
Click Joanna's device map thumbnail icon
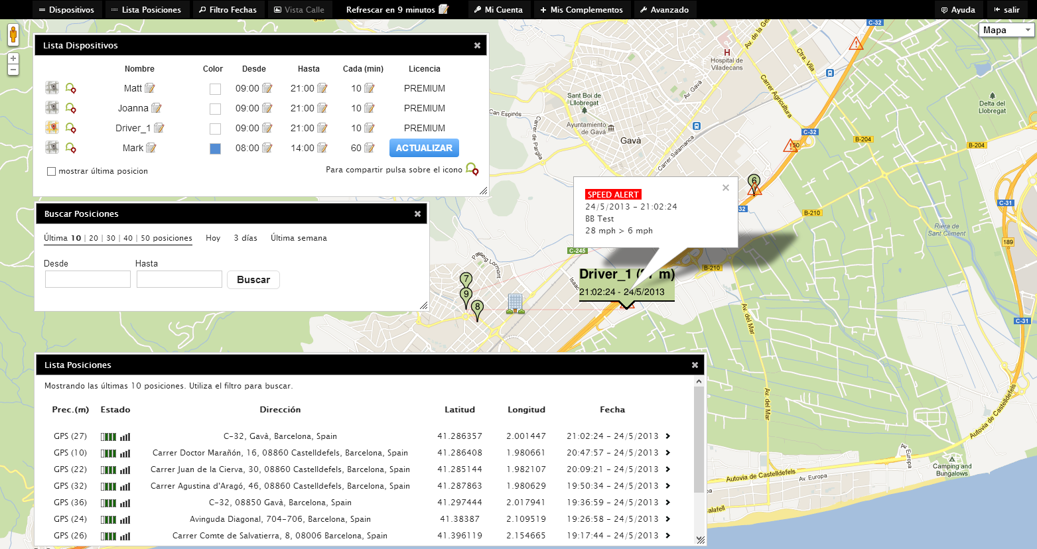52,107
